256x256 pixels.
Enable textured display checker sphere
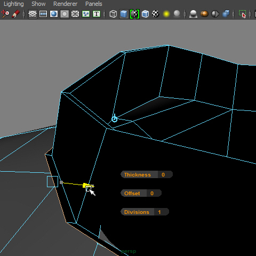point(156,14)
